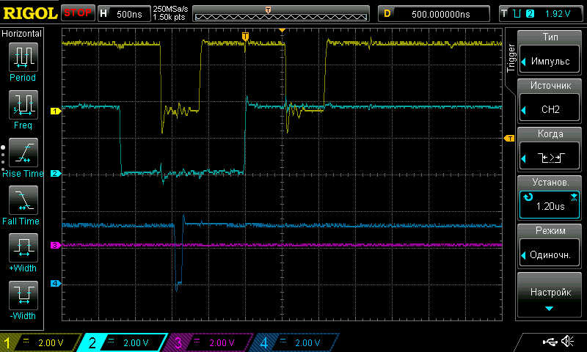Viewport: 587px width, 352px height.
Task: Mute sound via the speaker icon
Action: [567, 342]
